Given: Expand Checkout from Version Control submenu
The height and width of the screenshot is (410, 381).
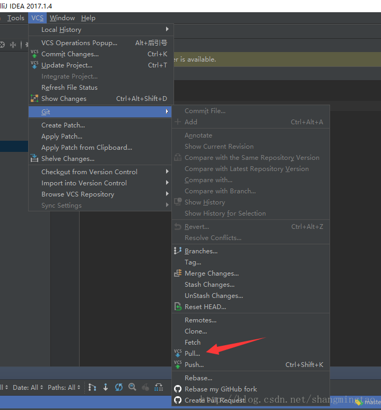Looking at the screenshot, I should coord(100,172).
